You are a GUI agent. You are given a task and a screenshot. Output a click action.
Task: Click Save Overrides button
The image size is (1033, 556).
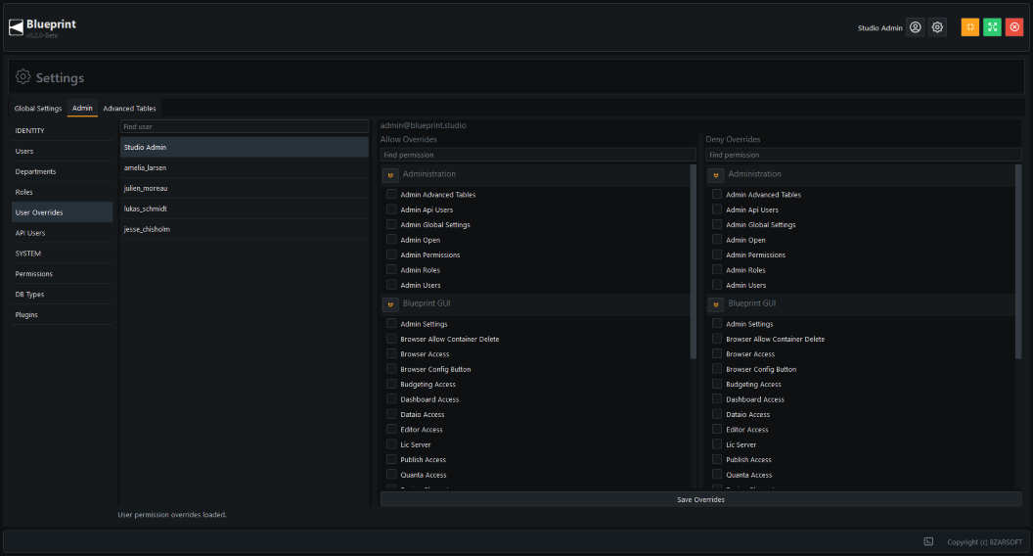tap(700, 499)
